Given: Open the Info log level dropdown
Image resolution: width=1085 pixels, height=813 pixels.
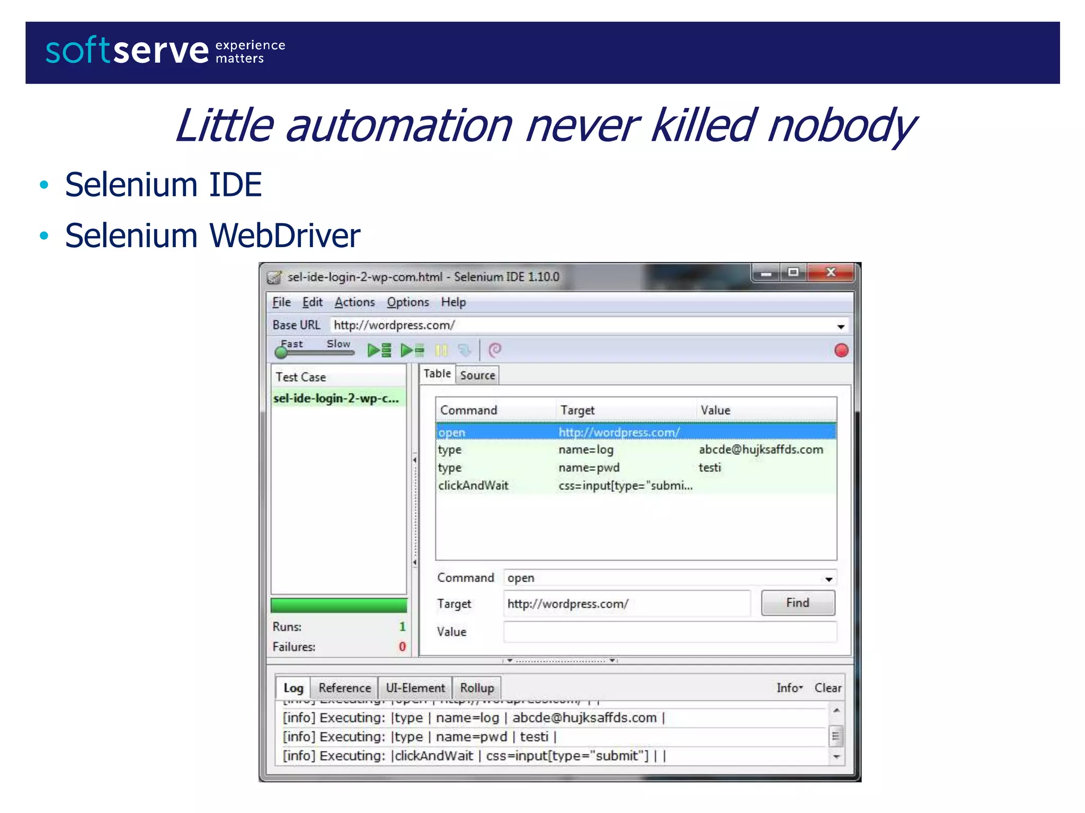Looking at the screenshot, I should click(789, 688).
